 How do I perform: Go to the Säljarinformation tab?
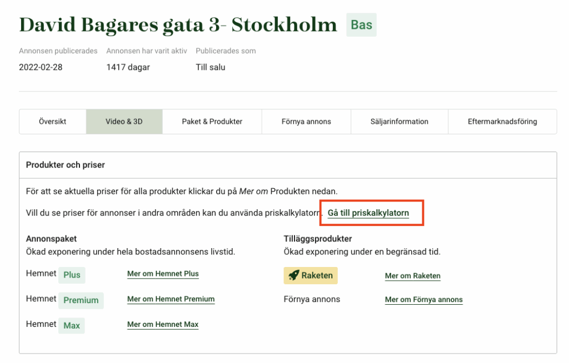click(400, 122)
